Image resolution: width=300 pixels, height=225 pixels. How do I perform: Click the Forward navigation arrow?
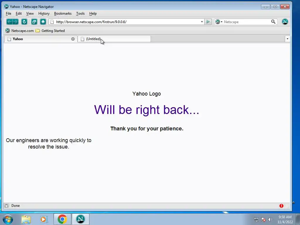[x=16, y=22]
